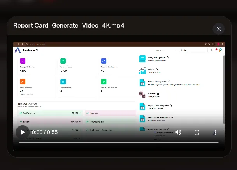Click the blue Today Other Income icon
This screenshot has height=170, width=237.
click(104, 61)
